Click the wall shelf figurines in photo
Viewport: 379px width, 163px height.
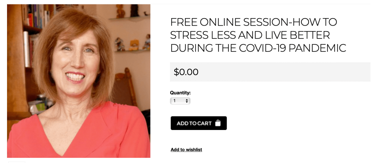click(132, 44)
